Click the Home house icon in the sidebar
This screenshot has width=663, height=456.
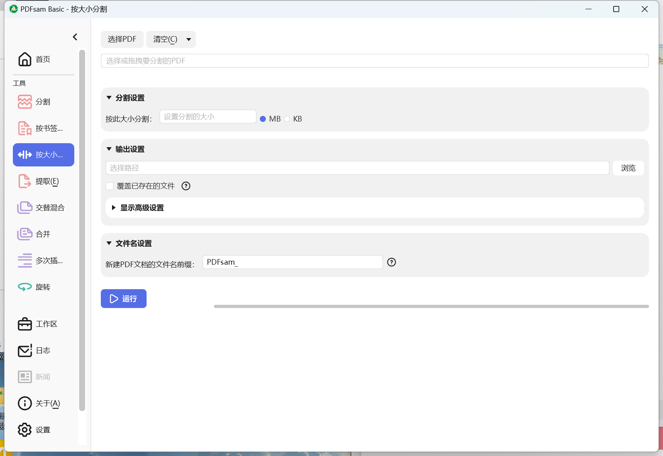point(25,59)
